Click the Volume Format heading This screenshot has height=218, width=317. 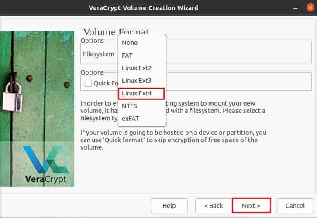[116, 32]
